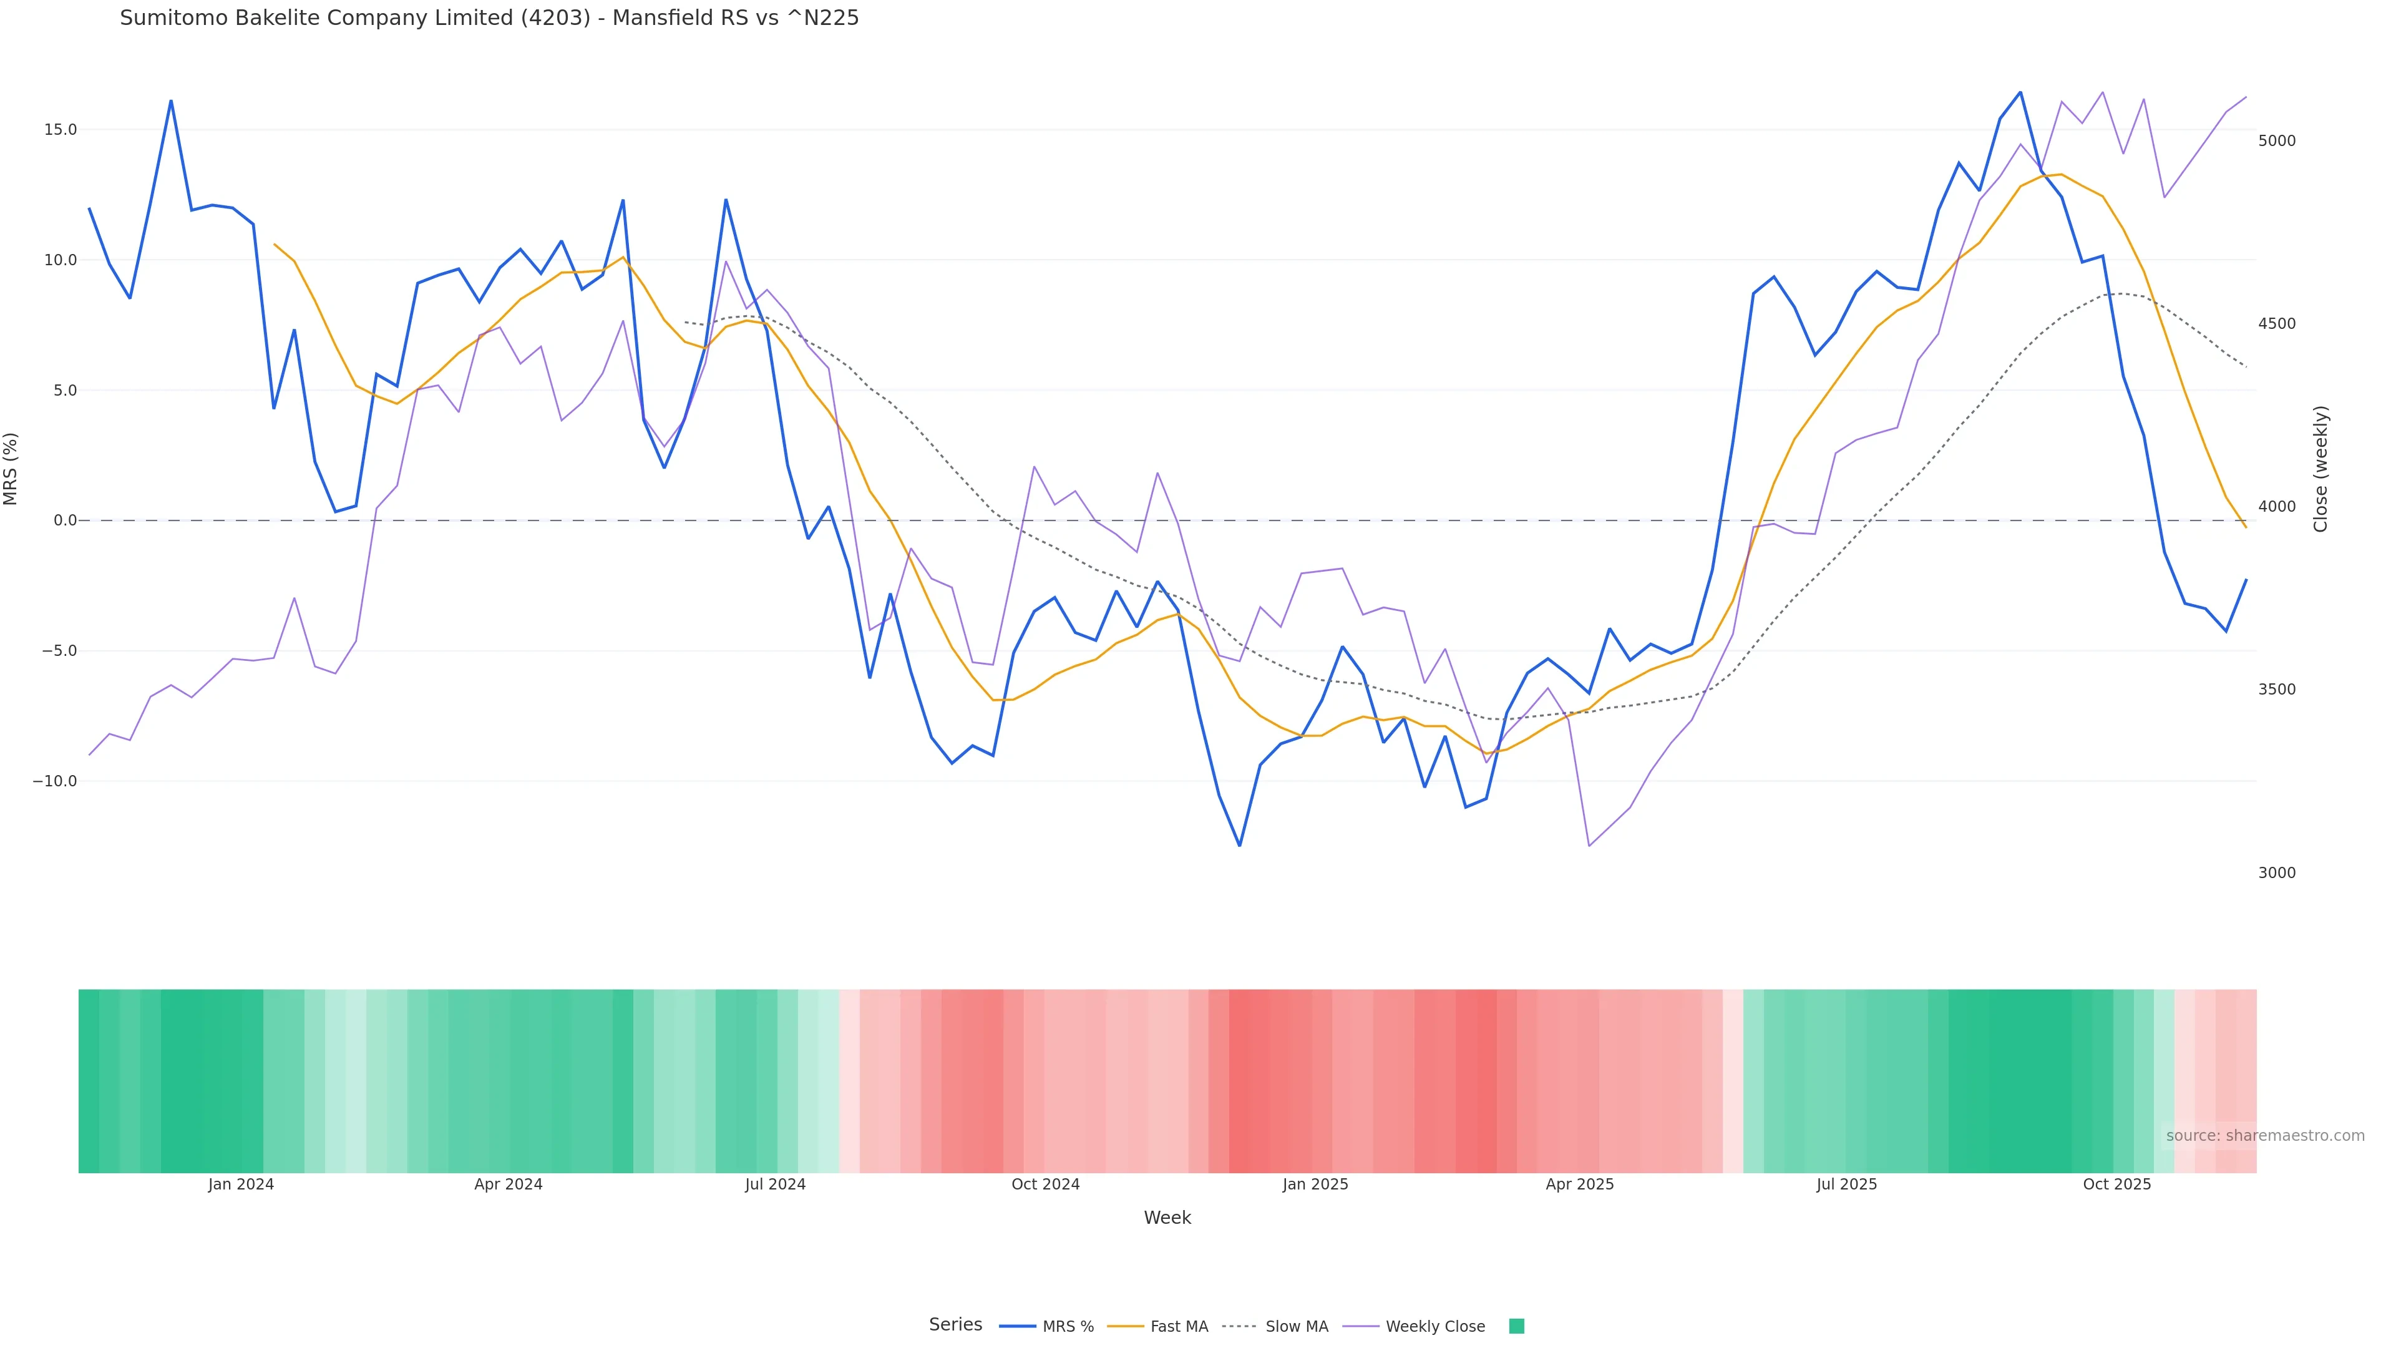2396x1348 pixels.
Task: Click the Jul 2024 x-axis tick label
Action: [x=775, y=1184]
